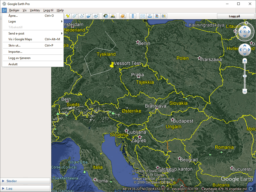This screenshot has height=192, width=256.
Task: Reset north with the N compass button
Action: tap(246, 23)
